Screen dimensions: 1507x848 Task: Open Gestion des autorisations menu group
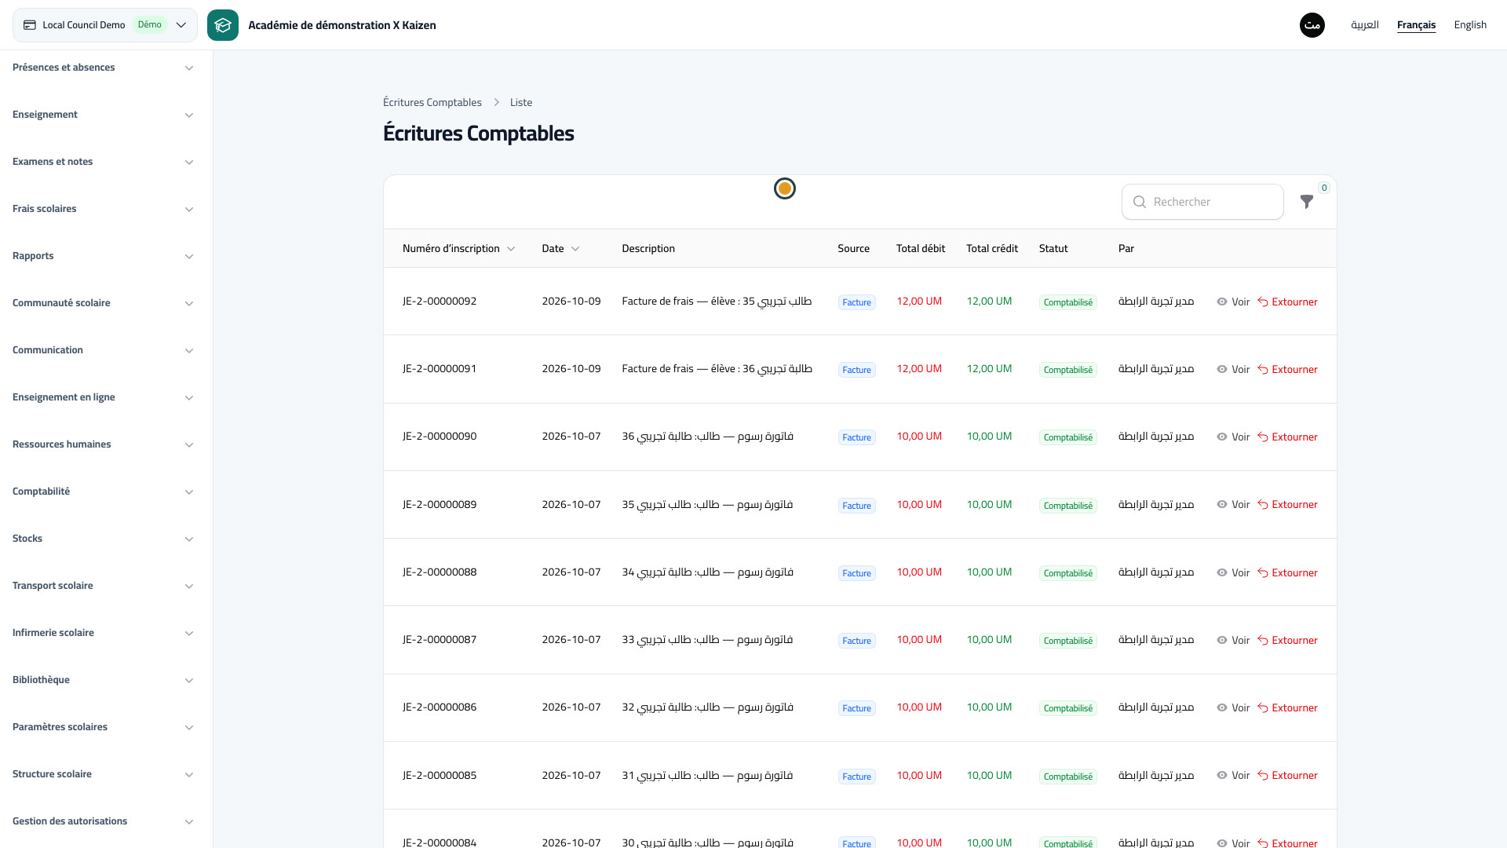[103, 821]
